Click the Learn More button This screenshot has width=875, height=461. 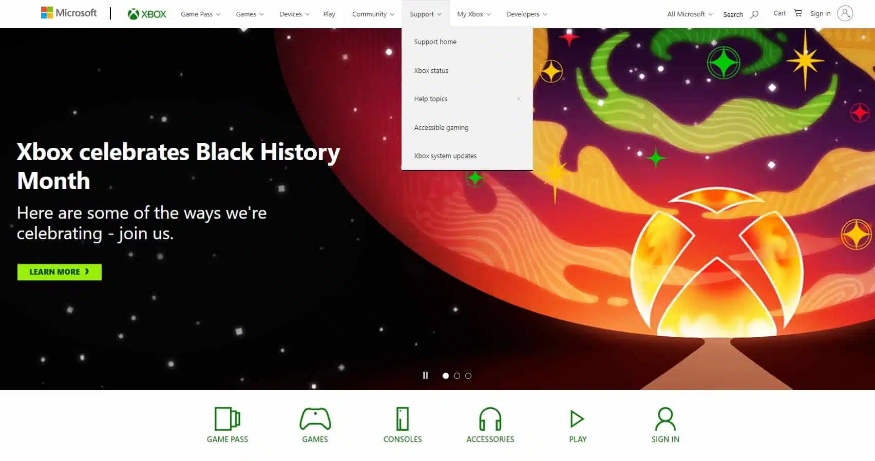tap(60, 272)
